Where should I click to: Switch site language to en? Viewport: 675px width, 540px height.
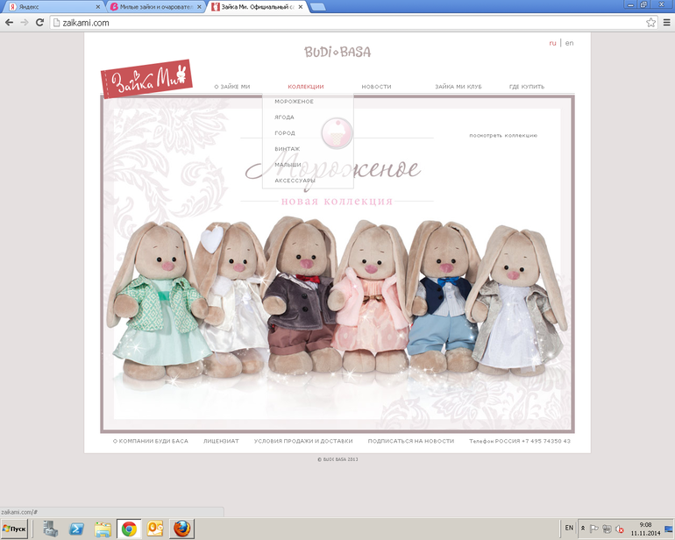tap(569, 43)
